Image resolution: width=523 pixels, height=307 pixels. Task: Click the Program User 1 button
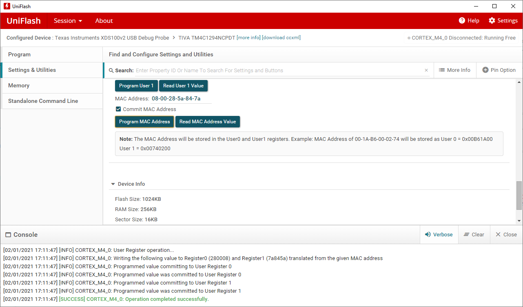pyautogui.click(x=136, y=86)
